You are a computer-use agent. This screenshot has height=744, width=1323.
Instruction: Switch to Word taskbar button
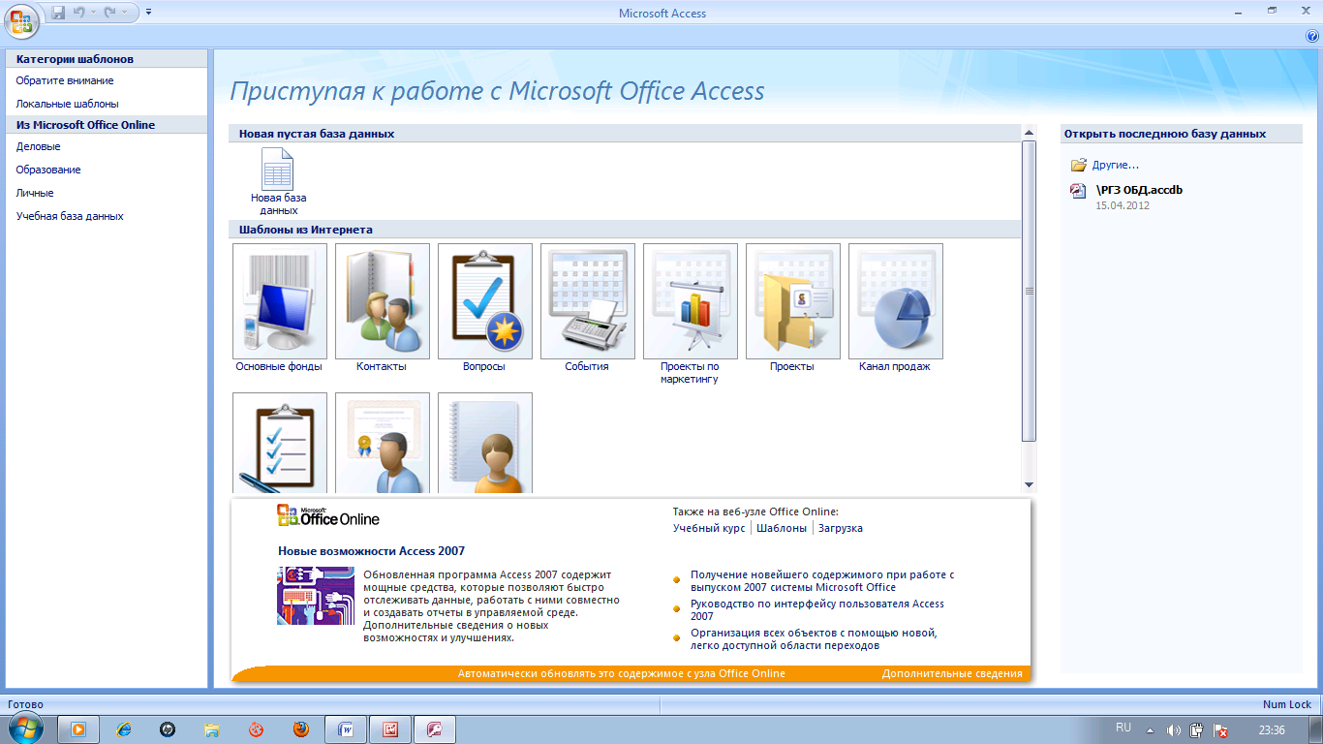tap(346, 729)
